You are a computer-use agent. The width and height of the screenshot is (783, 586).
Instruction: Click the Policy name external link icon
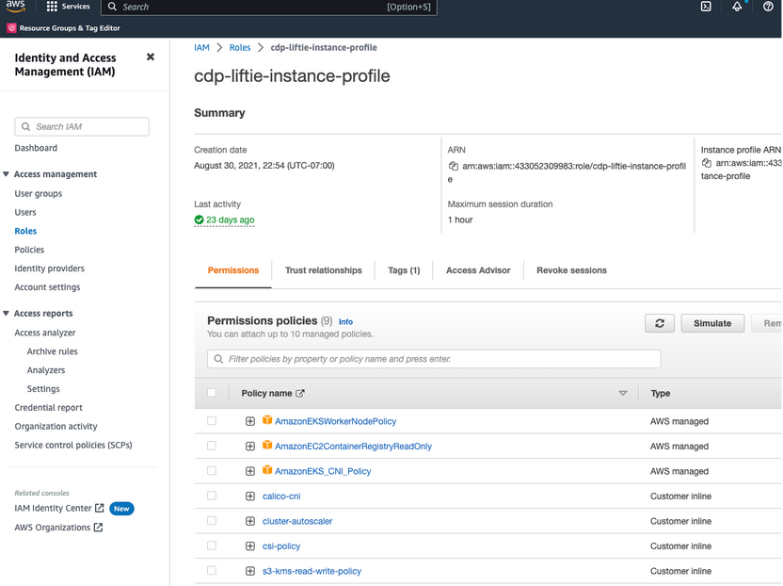pyautogui.click(x=300, y=394)
